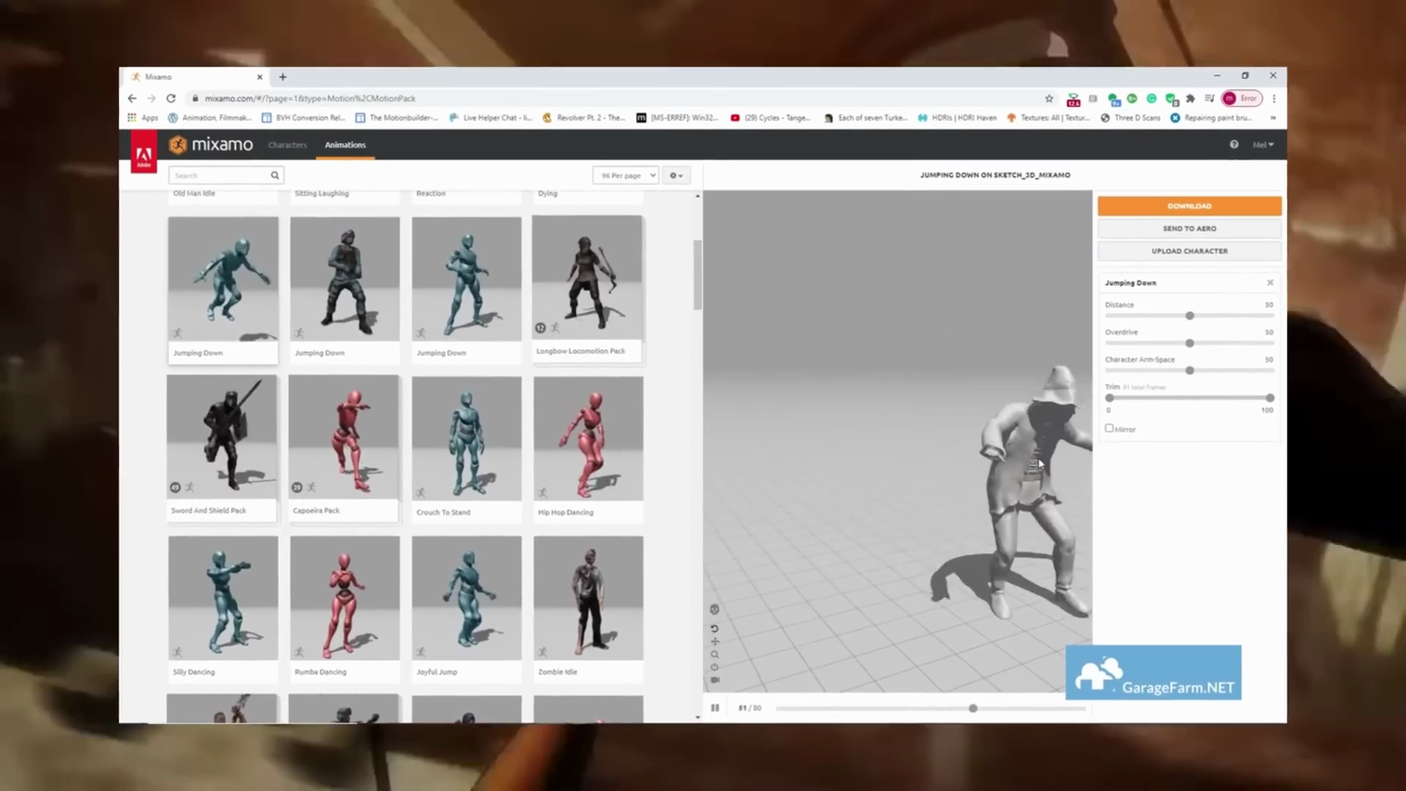
Task: Bookmark the page with the star icon
Action: (x=1049, y=98)
